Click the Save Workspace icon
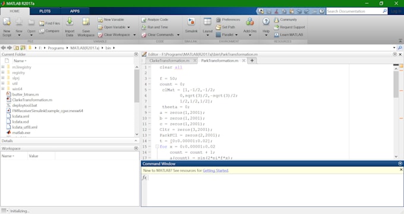 pyautogui.click(x=86, y=21)
